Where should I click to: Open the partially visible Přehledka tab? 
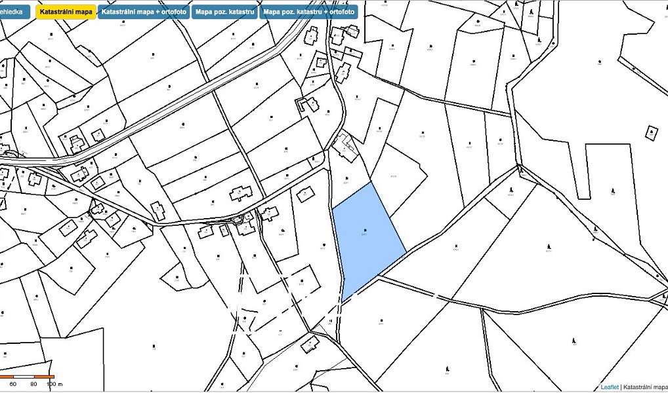tap(14, 12)
